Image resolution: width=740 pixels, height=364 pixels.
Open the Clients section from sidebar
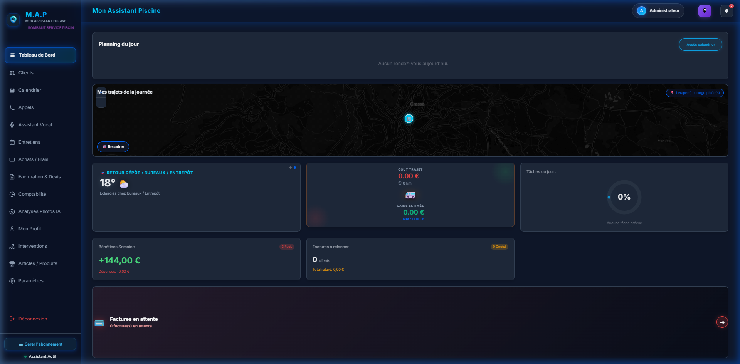26,73
